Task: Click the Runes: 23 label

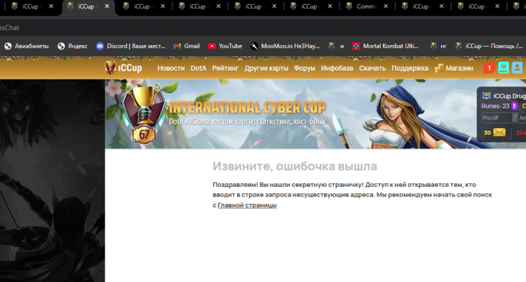Action: point(495,106)
